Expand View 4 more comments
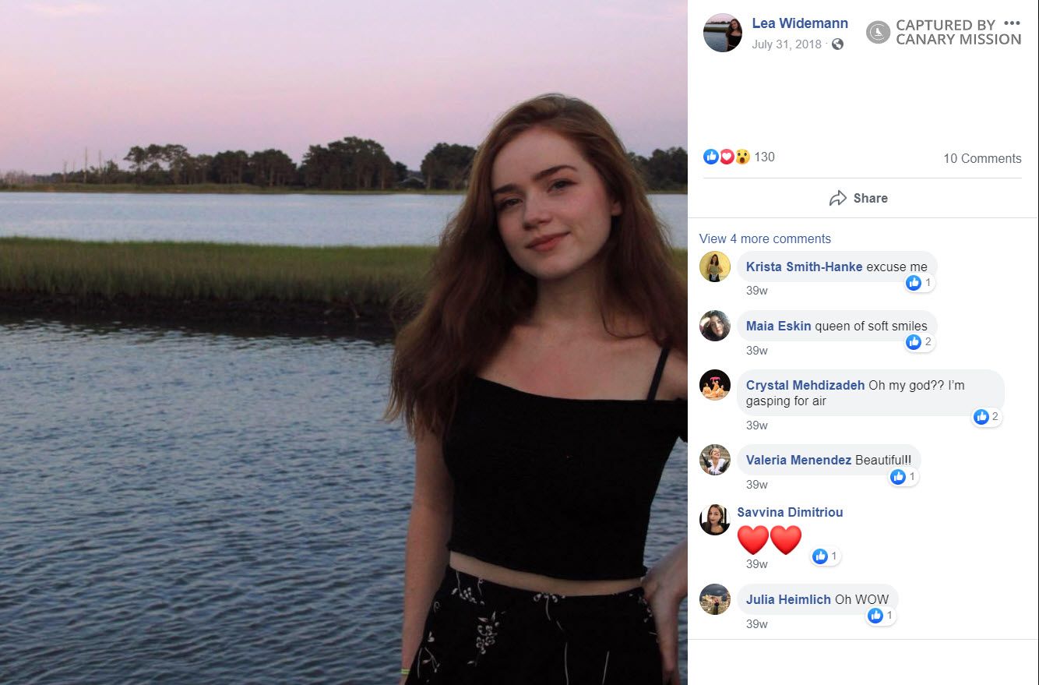The width and height of the screenshot is (1039, 685). [765, 238]
